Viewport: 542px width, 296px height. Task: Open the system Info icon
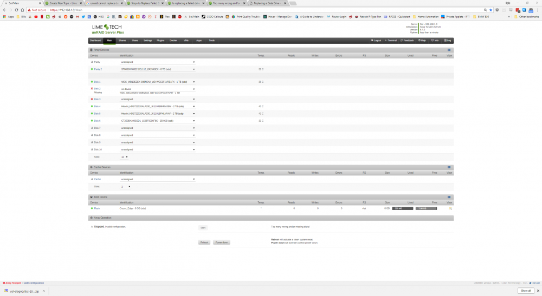click(435, 41)
